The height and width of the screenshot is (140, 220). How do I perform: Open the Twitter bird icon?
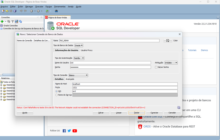[69, 131]
